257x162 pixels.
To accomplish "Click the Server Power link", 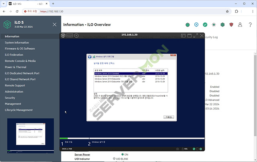I will point(82,154).
